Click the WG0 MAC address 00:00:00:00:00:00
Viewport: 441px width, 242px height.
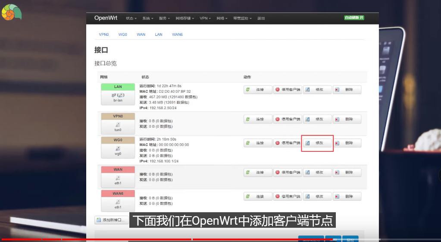[174, 145]
